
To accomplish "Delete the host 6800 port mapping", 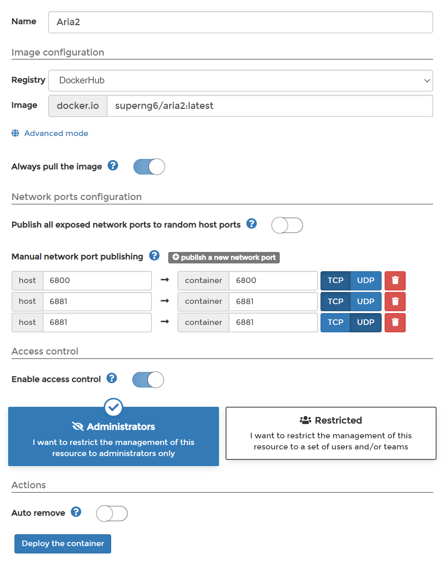I will click(395, 280).
